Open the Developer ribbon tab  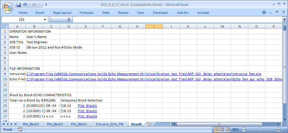point(161,13)
